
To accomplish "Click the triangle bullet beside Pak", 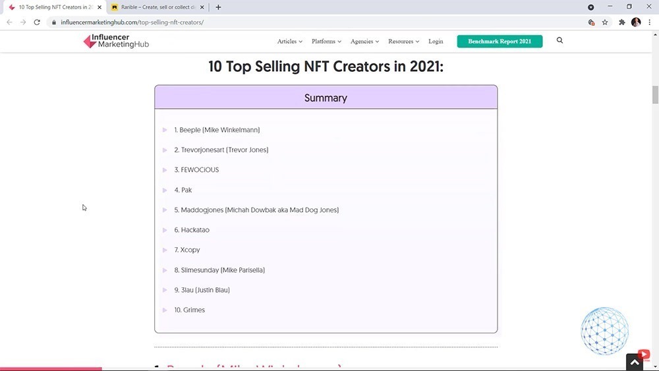I will tap(165, 190).
